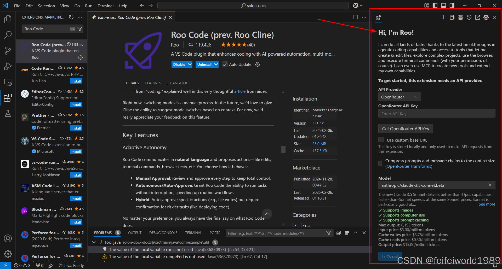Open the Disable button dropdown arrow
Viewport: 502px width, 269px height.
pyautogui.click(x=190, y=64)
